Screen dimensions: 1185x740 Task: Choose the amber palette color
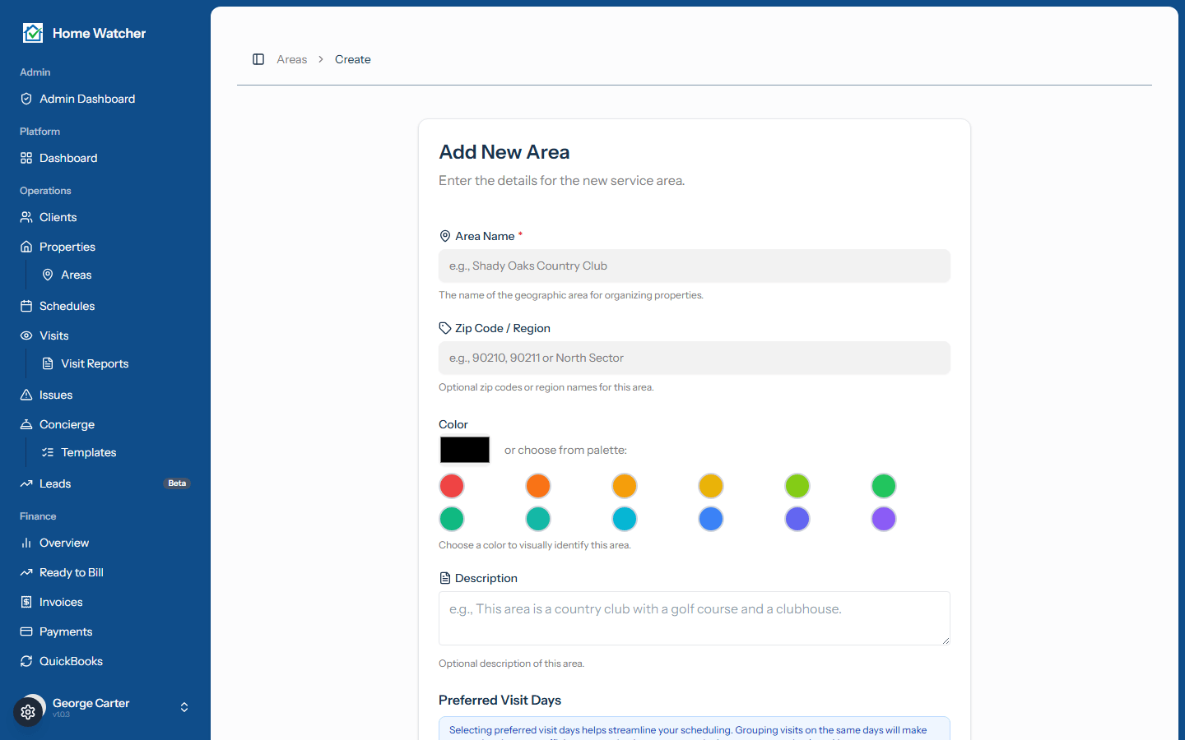(x=625, y=486)
